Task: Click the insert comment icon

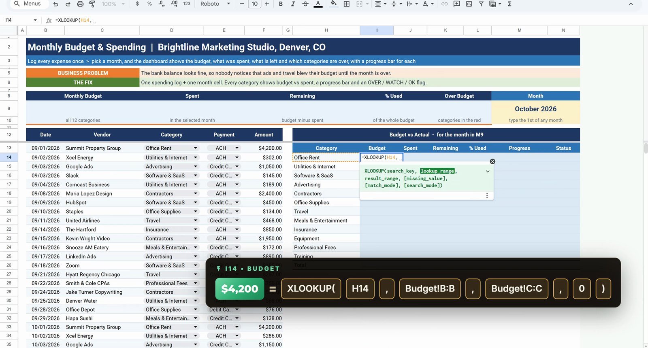Action: (x=456, y=4)
